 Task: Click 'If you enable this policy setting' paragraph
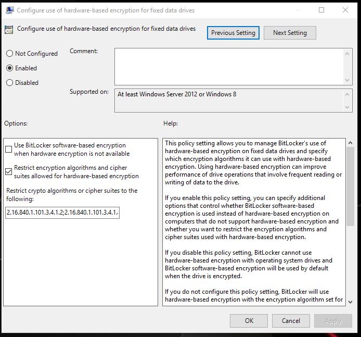(x=251, y=217)
